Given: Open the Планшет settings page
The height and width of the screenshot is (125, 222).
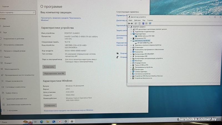Looking at the screenshot, I should coord(8,63).
